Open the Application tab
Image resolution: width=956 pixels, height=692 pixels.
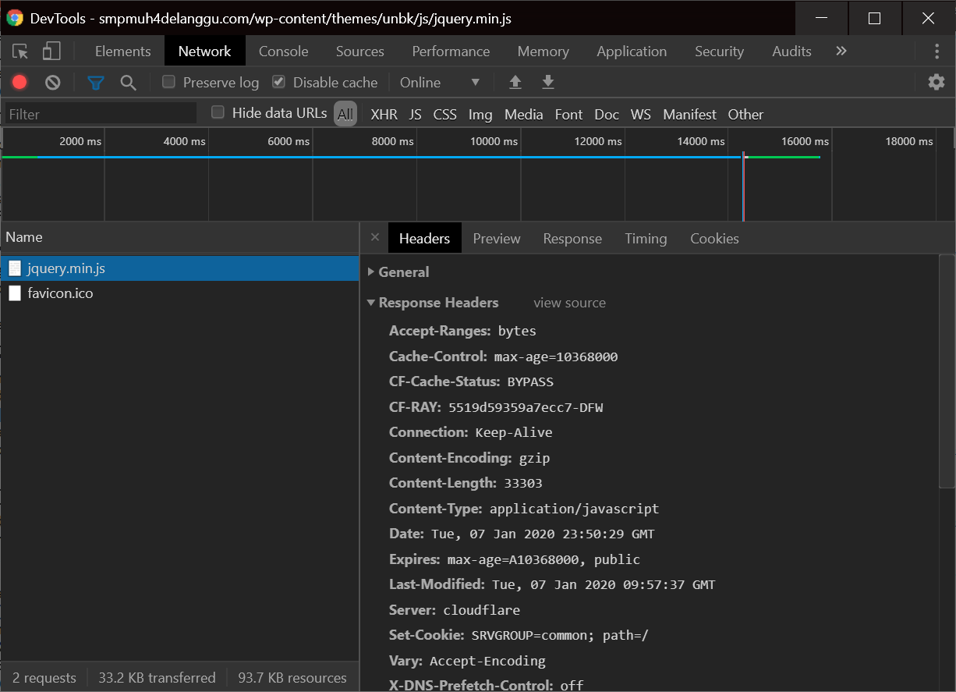coord(632,51)
